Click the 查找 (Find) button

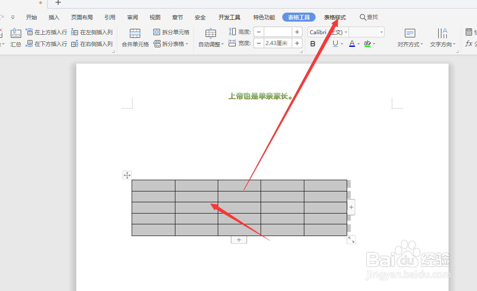coord(369,17)
